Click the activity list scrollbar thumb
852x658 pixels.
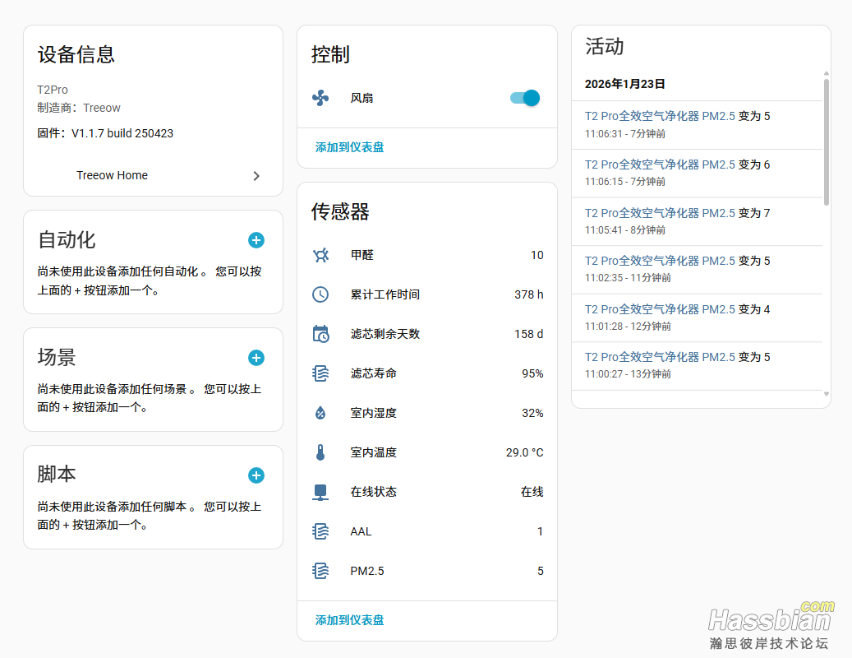[827, 140]
